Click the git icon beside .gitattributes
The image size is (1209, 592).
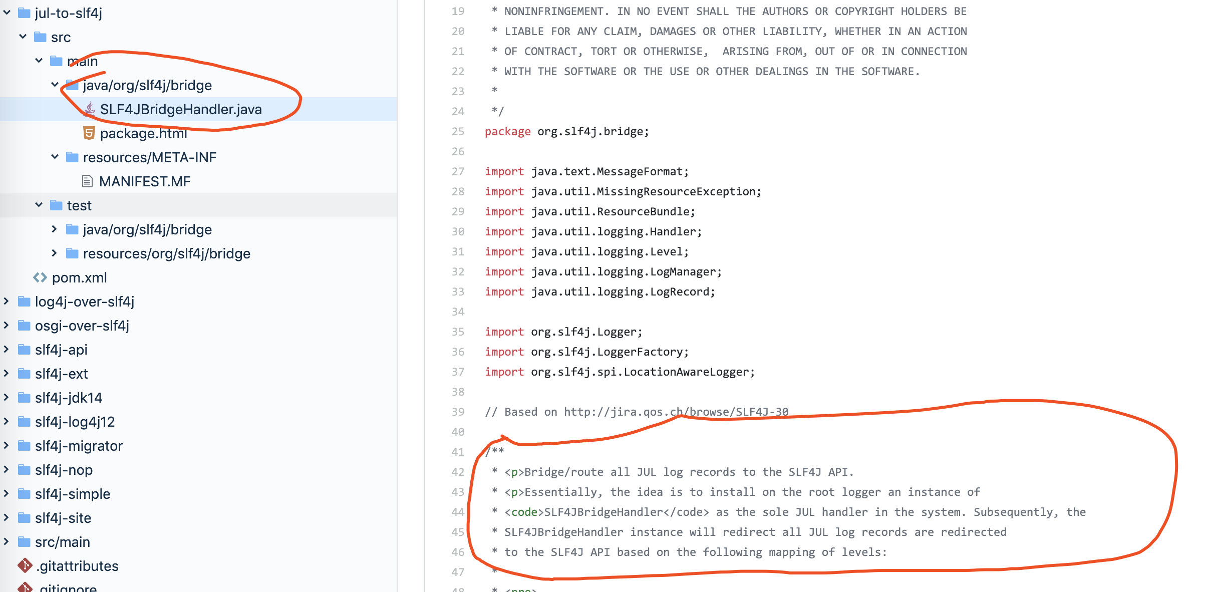[25, 565]
